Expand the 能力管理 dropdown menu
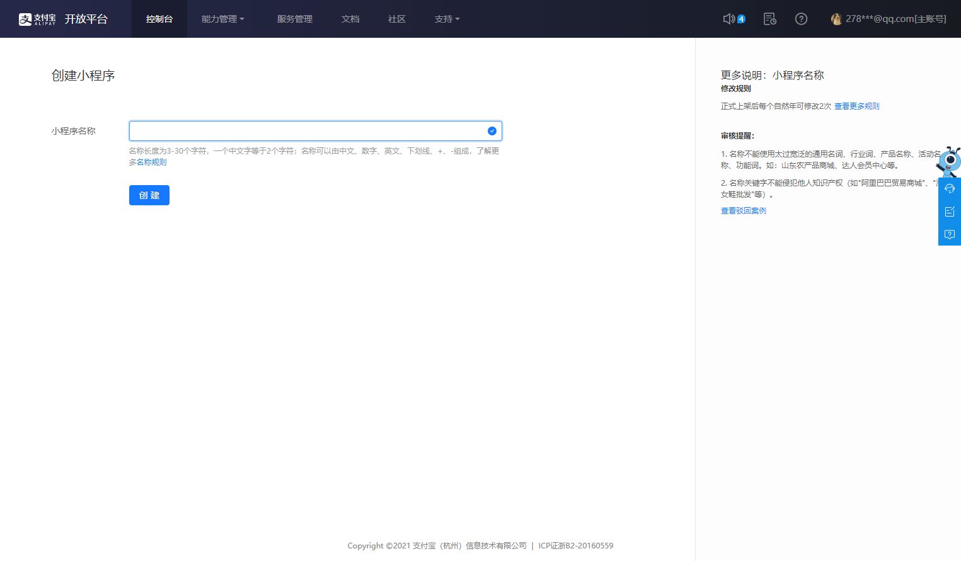The width and height of the screenshot is (961, 561). coord(222,19)
